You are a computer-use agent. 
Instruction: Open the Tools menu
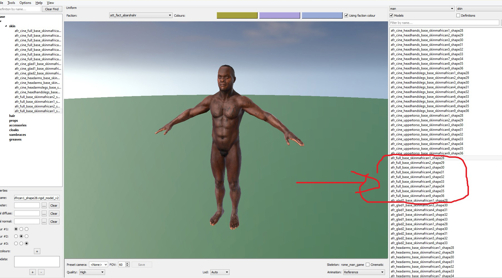pos(11,3)
